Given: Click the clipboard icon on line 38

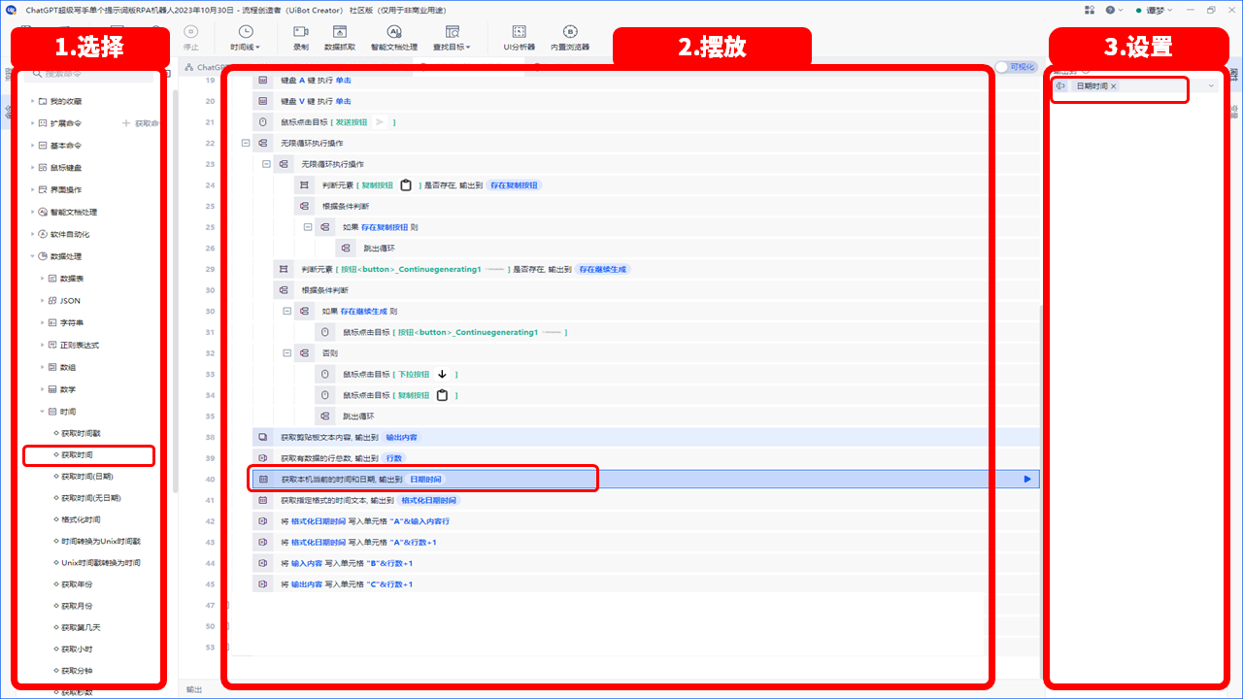Looking at the screenshot, I should point(263,437).
